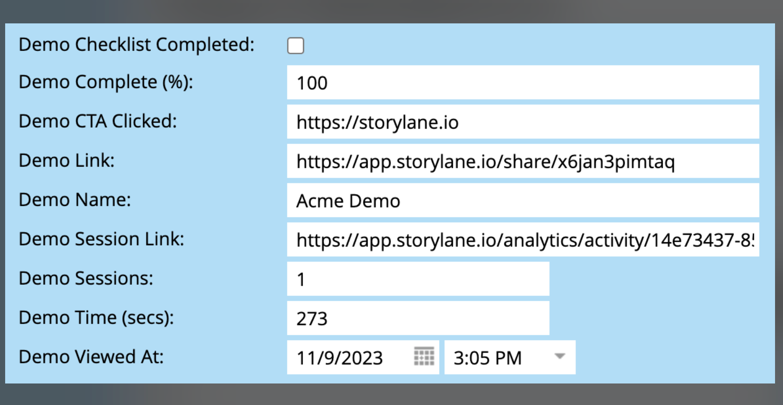Viewport: 783px width, 405px height.
Task: Click the Demo CTA Clicked URL field
Action: [x=523, y=122]
